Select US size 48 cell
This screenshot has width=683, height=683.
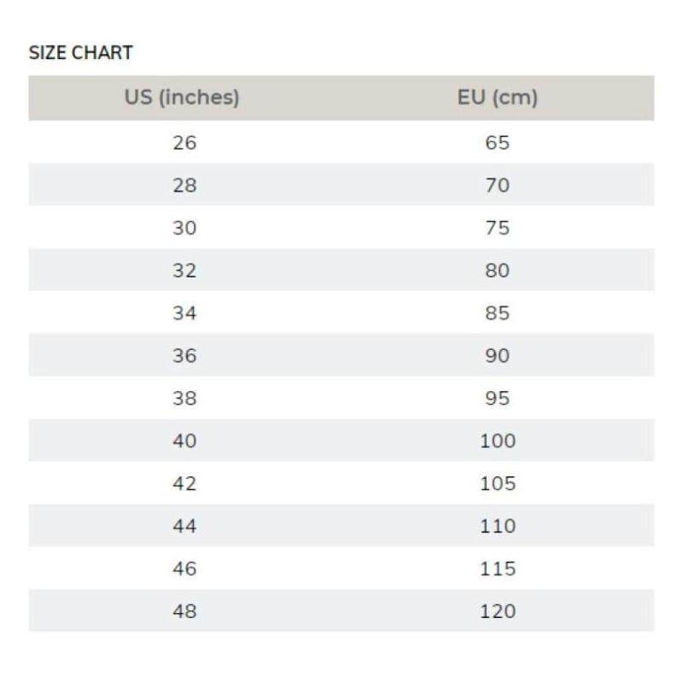point(184,612)
